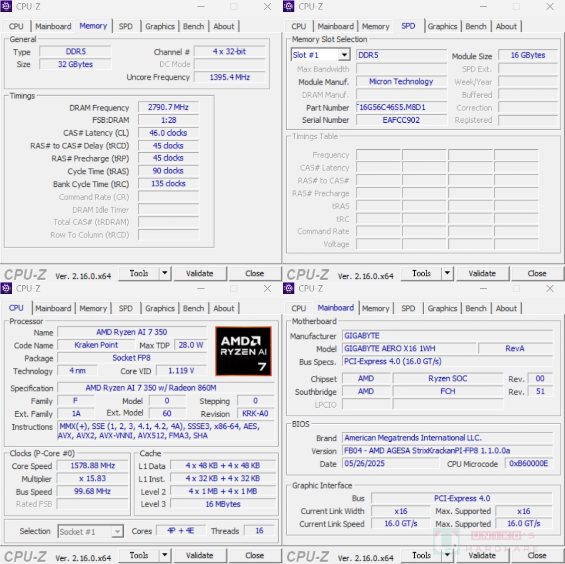
Task: Minimize the Memory CPU-Z window
Action: tap(200, 7)
